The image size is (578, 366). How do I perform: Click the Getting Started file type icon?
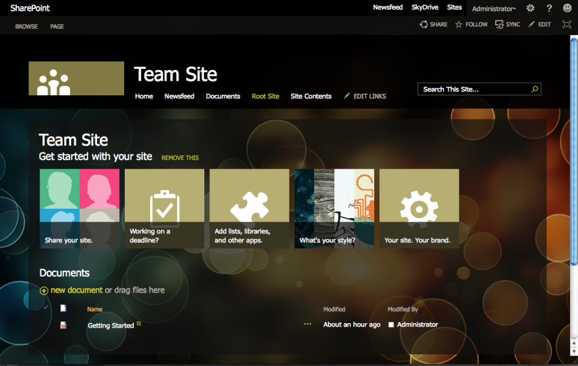coord(63,325)
